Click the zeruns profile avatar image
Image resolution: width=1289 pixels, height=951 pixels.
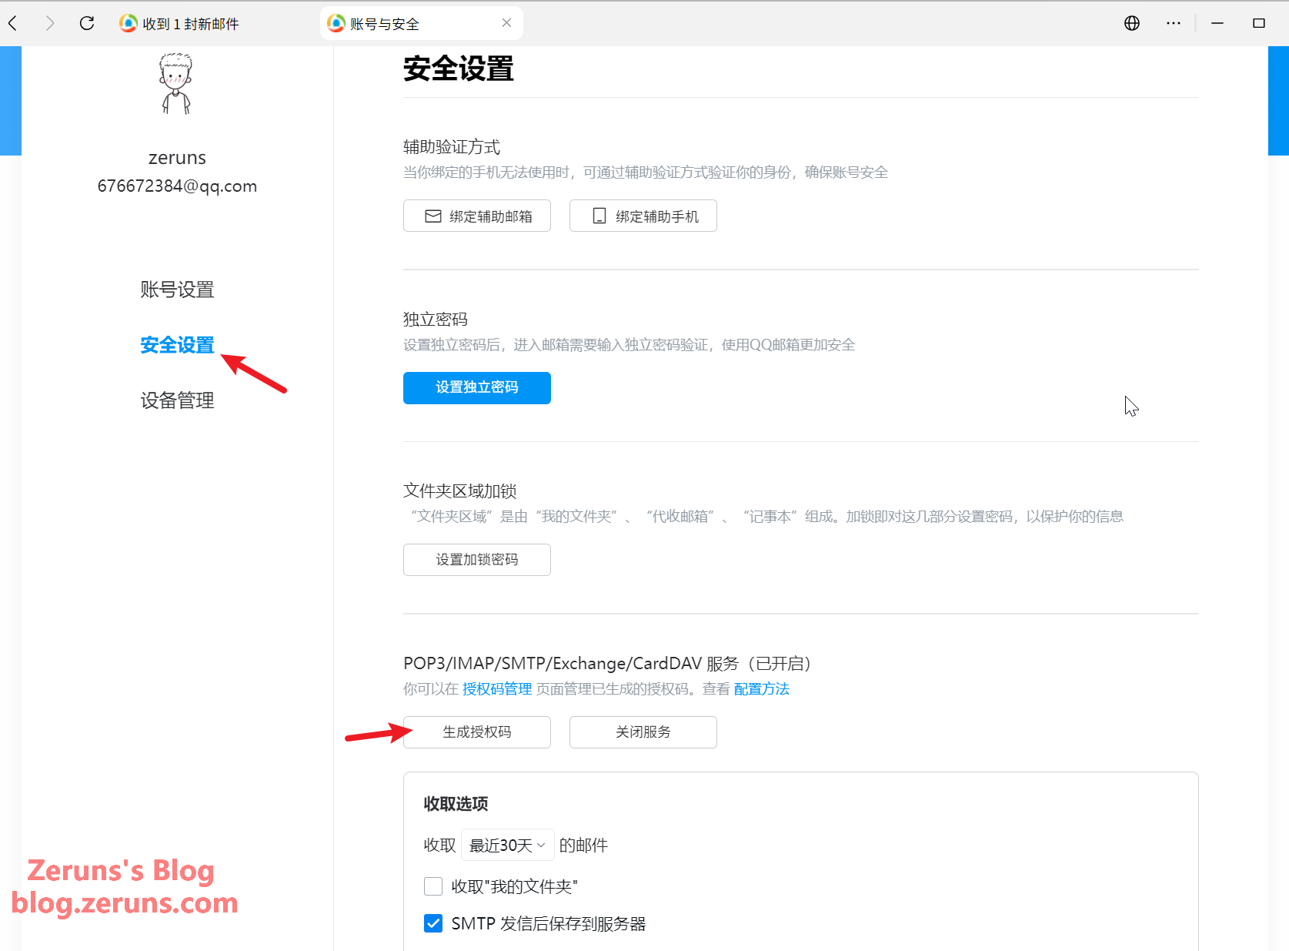pyautogui.click(x=176, y=84)
